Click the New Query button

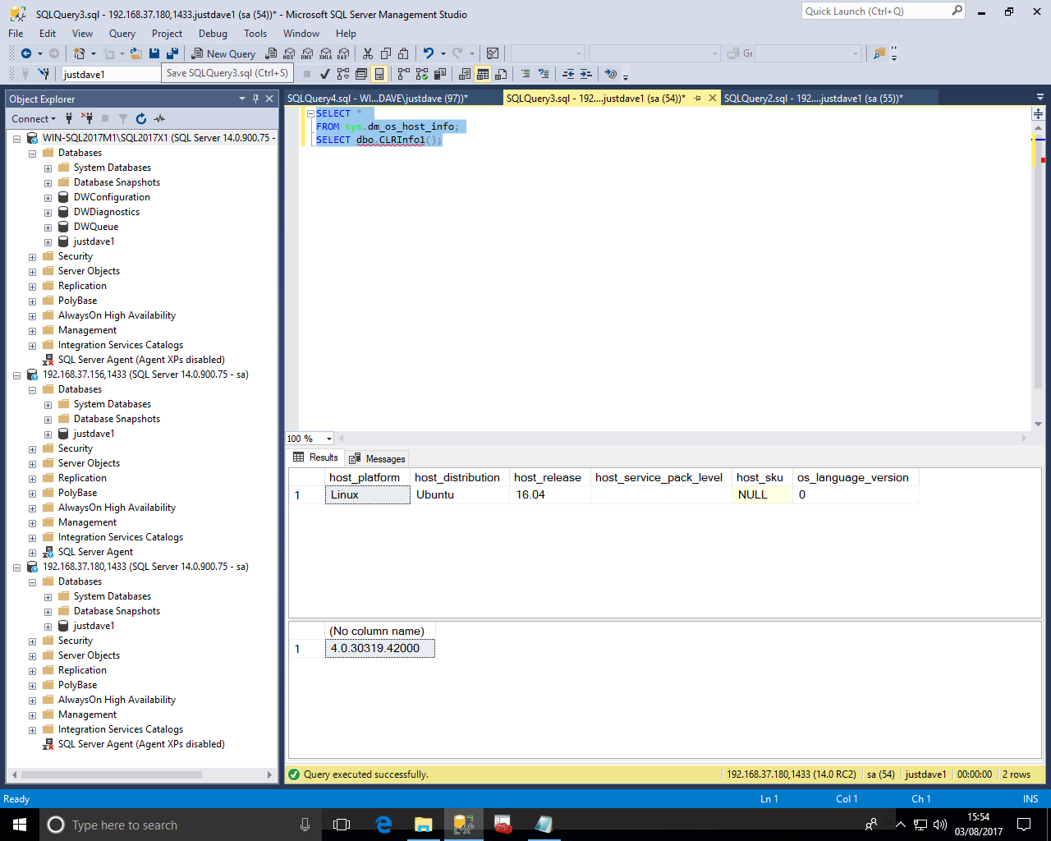click(223, 53)
